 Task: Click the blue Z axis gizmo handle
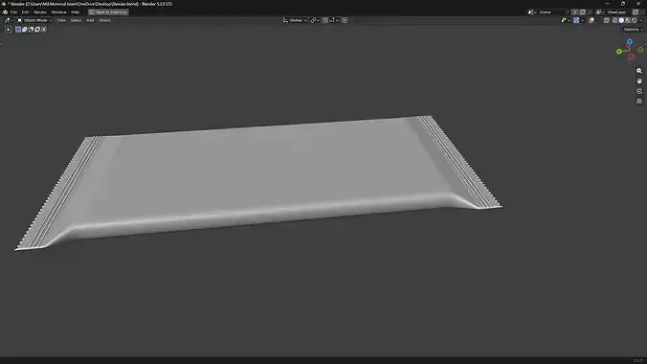click(x=630, y=42)
